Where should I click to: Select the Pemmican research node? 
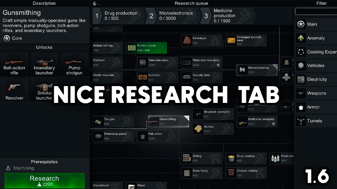click(x=201, y=40)
